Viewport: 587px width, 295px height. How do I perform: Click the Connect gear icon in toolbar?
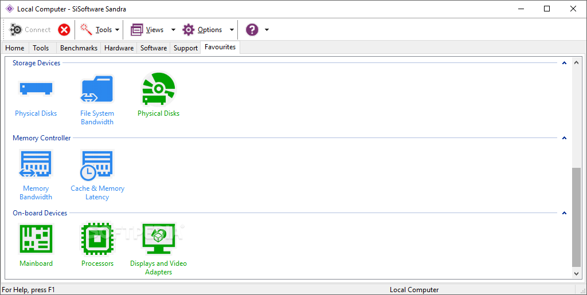click(x=15, y=30)
